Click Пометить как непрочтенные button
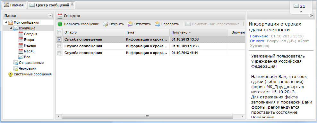This screenshot has width=317, height=123. coord(212,24)
